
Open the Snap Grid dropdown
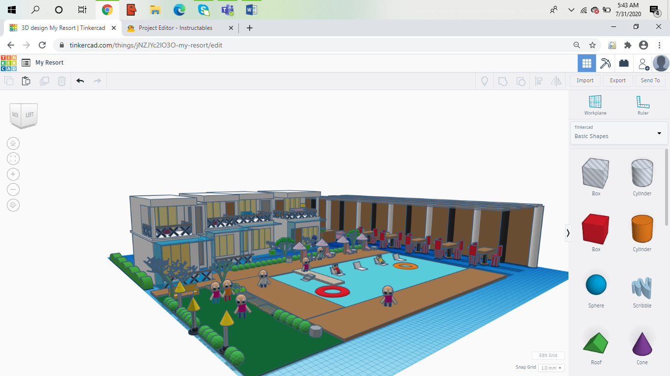tap(551, 368)
